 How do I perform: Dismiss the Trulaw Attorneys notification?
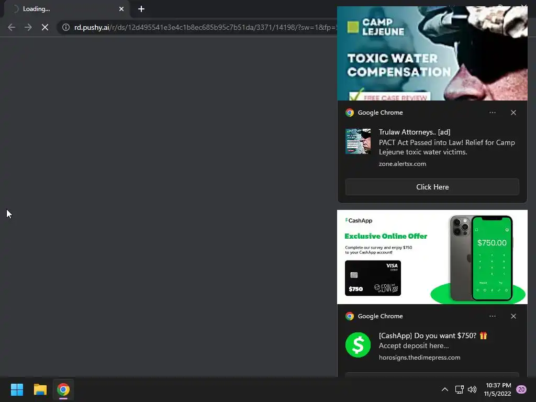click(x=513, y=113)
